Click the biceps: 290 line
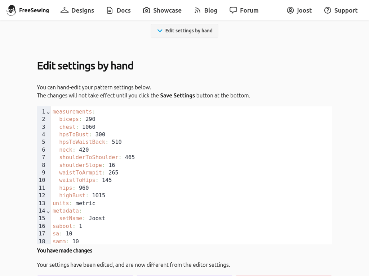 (x=77, y=119)
